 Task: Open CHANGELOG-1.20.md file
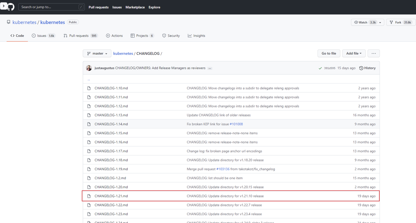point(111,187)
